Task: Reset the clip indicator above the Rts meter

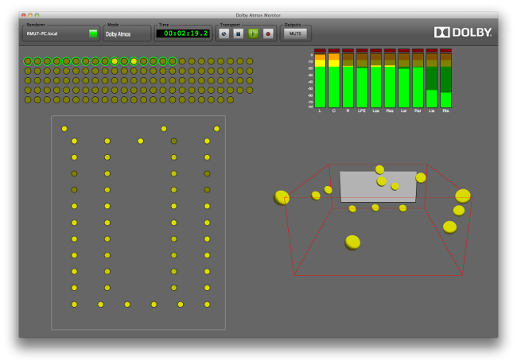Action: 445,50
